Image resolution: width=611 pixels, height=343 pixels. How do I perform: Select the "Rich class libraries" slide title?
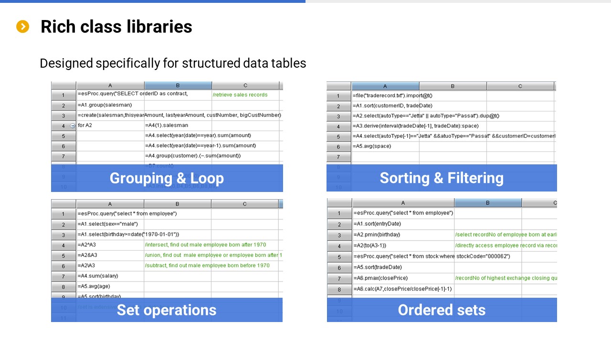pos(116,27)
